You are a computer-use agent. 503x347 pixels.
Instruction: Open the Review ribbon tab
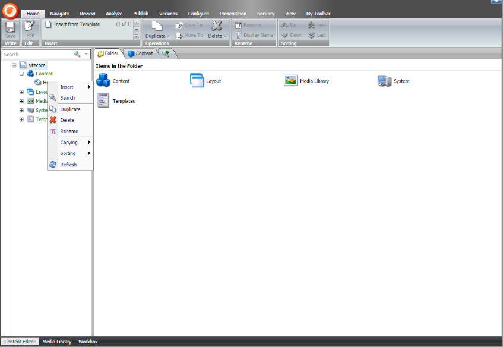(87, 14)
